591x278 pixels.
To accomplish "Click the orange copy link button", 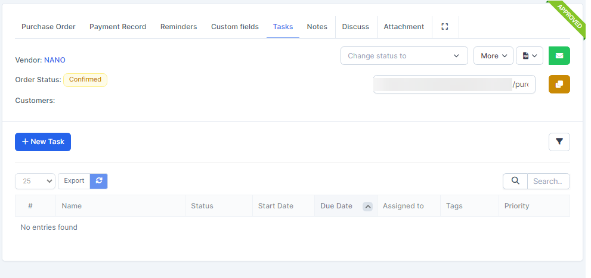I will (x=559, y=85).
